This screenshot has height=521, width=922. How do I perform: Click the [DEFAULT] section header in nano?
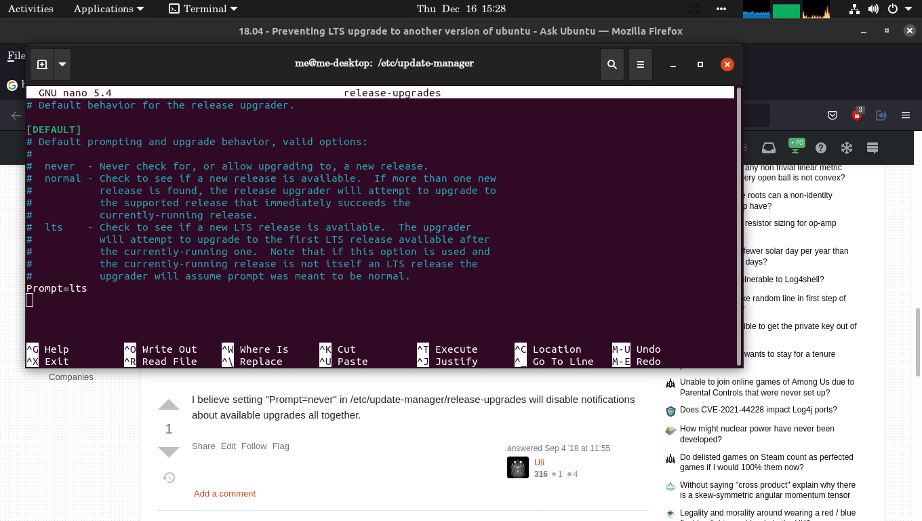pos(54,130)
